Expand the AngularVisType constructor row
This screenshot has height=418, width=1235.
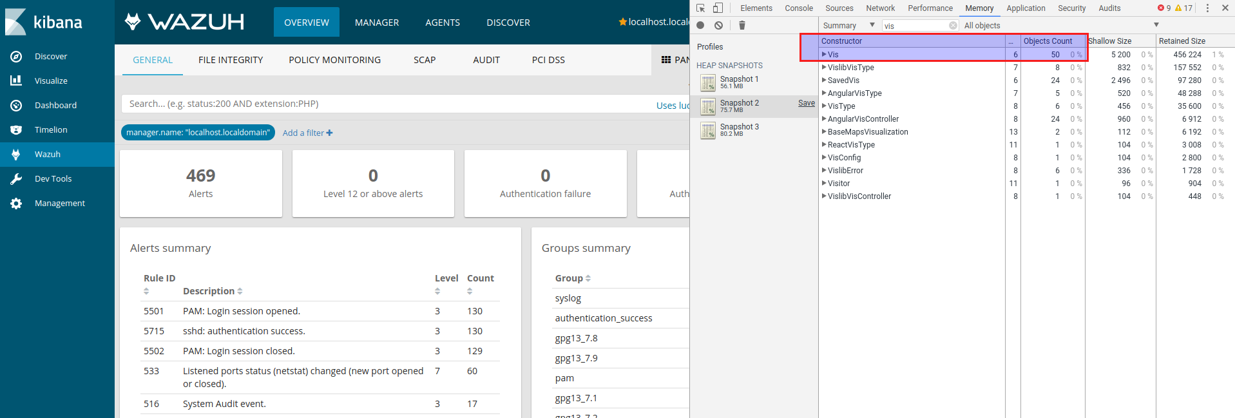pos(824,93)
